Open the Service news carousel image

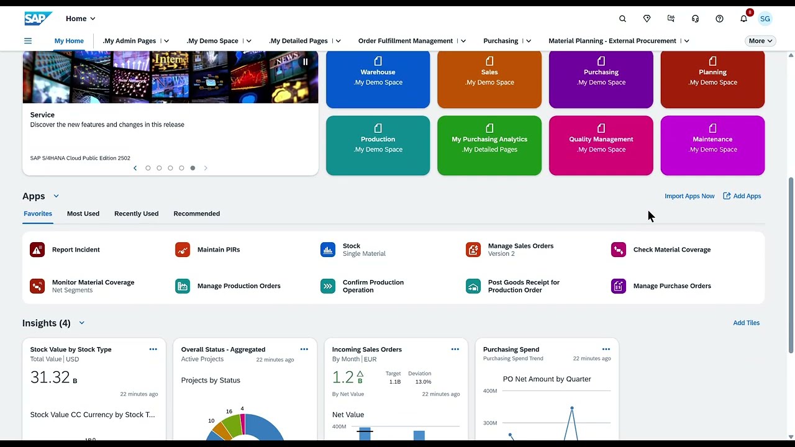click(x=170, y=77)
